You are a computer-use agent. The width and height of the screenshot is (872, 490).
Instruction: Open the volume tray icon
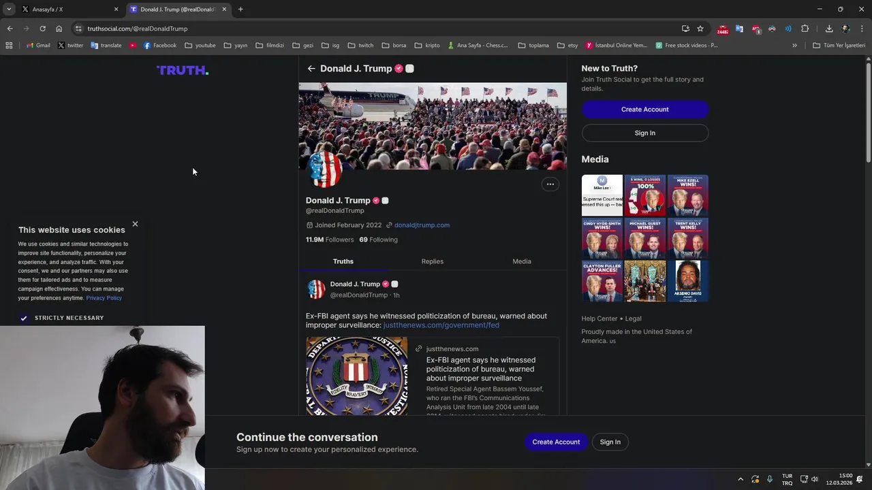[815, 479]
